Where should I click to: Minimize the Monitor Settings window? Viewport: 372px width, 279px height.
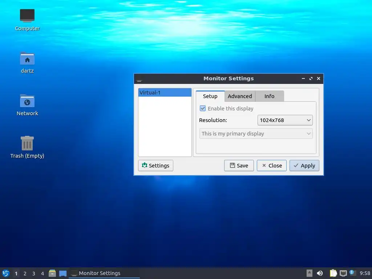tap(303, 78)
